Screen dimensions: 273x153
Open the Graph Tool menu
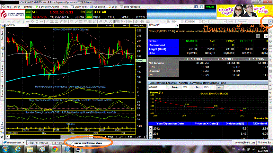coord(79,7)
